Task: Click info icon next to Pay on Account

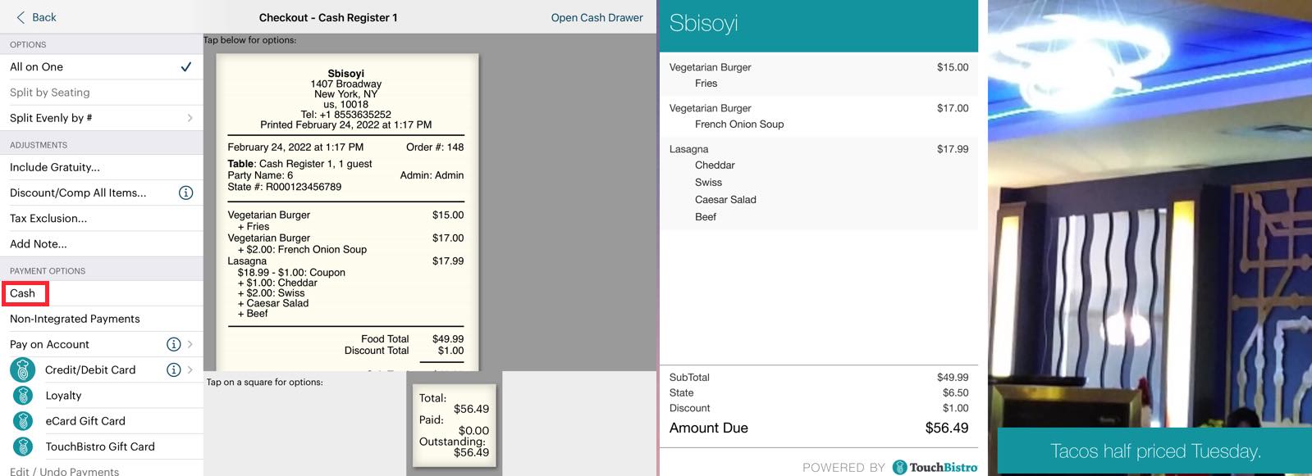Action: pos(173,344)
